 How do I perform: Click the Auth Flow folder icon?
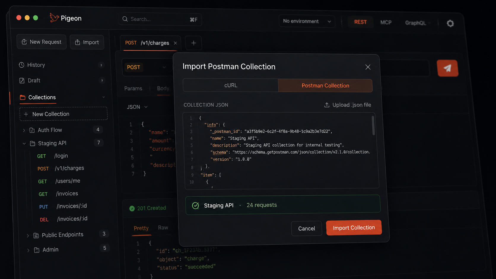(32, 130)
